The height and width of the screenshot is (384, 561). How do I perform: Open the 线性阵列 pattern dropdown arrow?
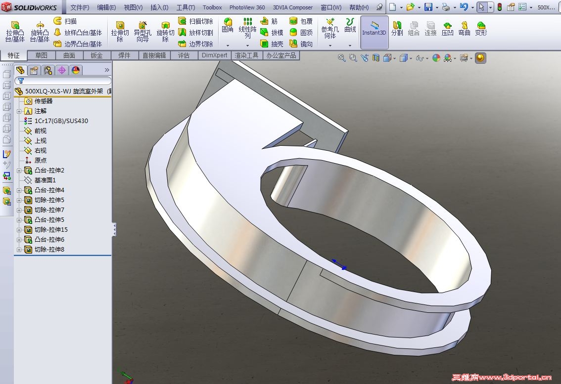click(x=247, y=45)
